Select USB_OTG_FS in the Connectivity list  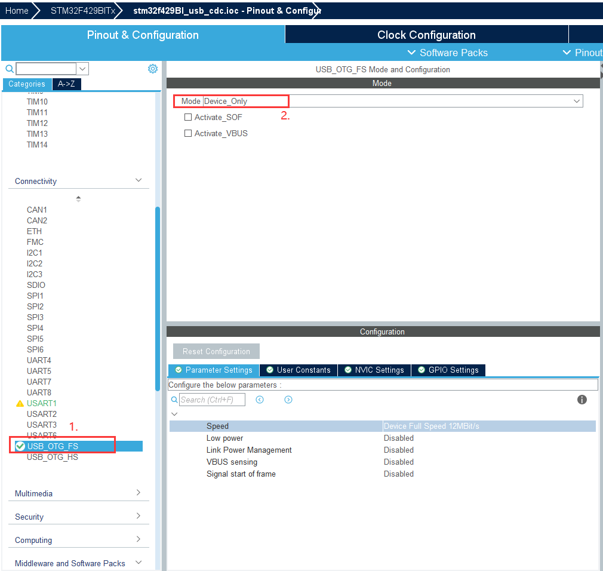[x=53, y=446]
